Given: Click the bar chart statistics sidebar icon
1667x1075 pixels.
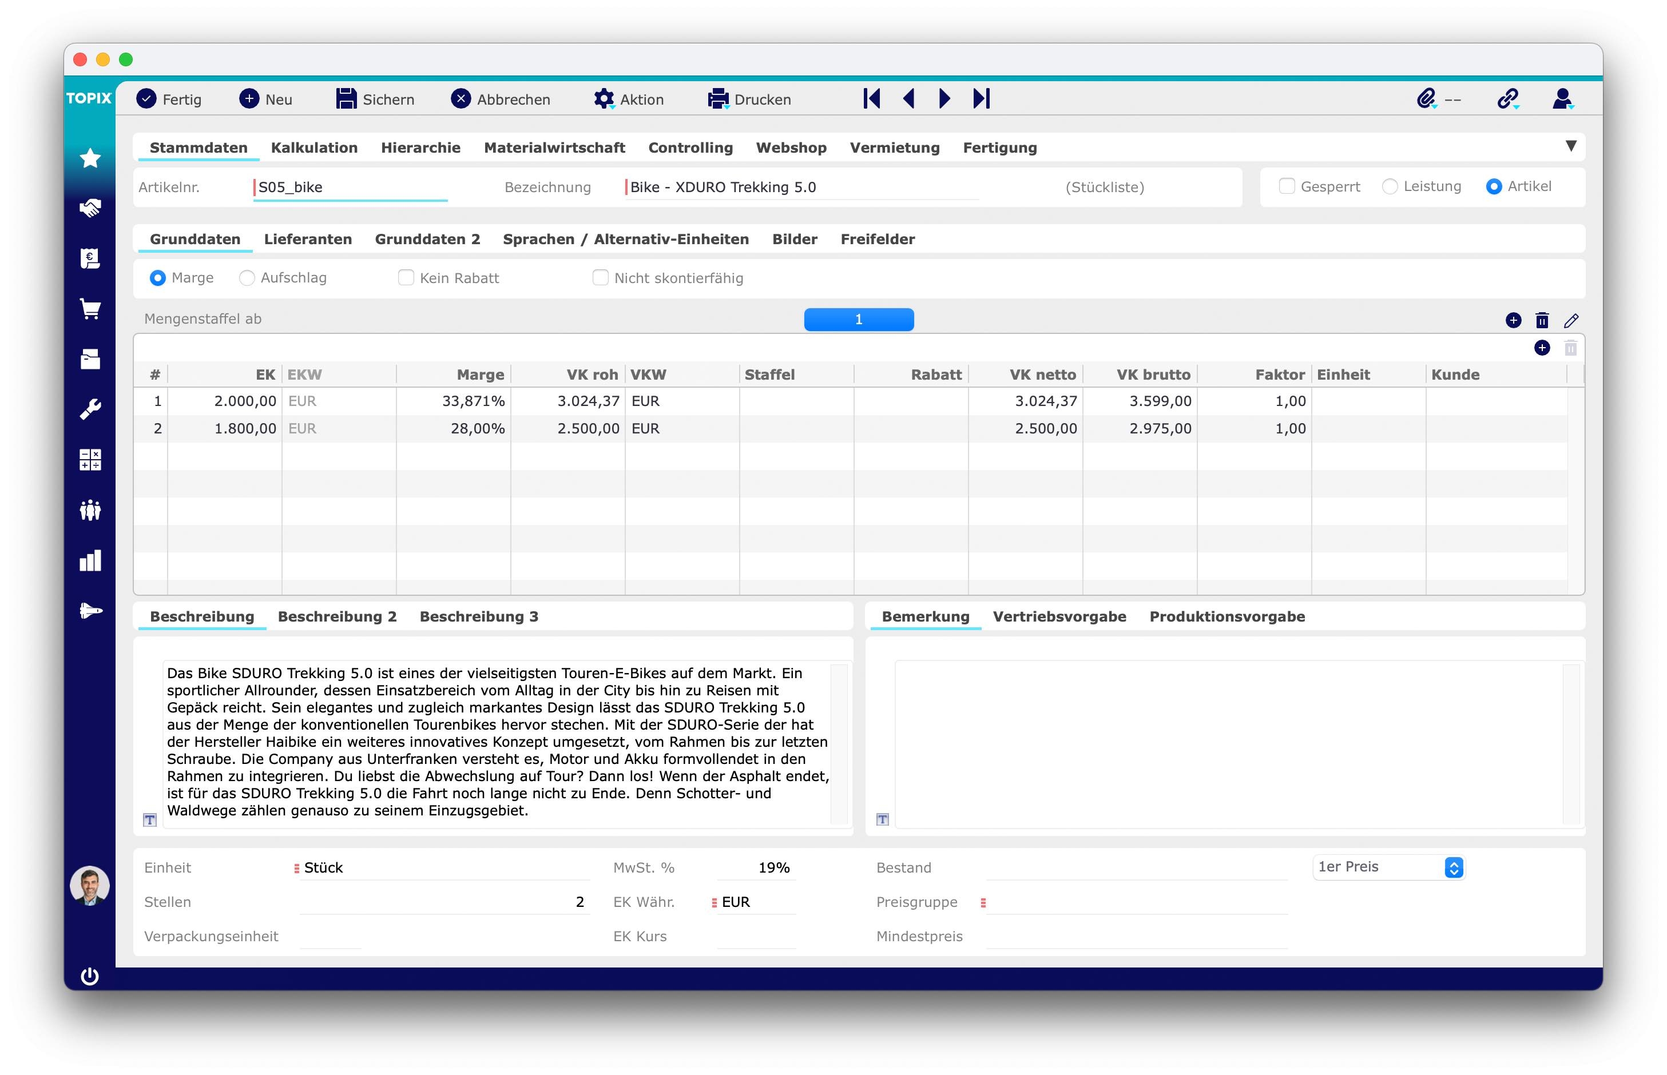Looking at the screenshot, I should [89, 560].
